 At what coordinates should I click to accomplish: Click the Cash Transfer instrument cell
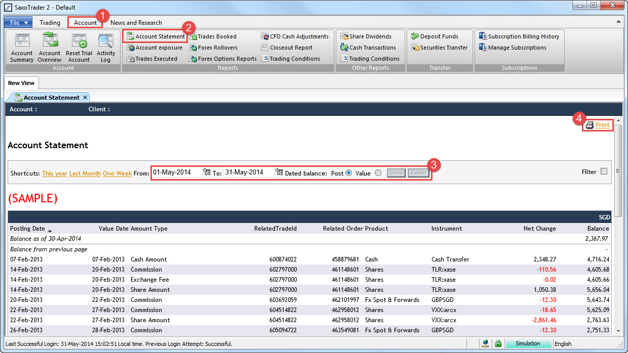450,259
